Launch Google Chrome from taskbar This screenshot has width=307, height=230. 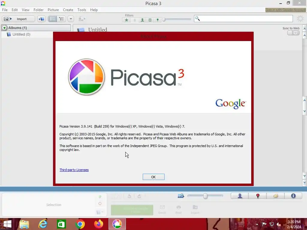[x=80, y=224]
